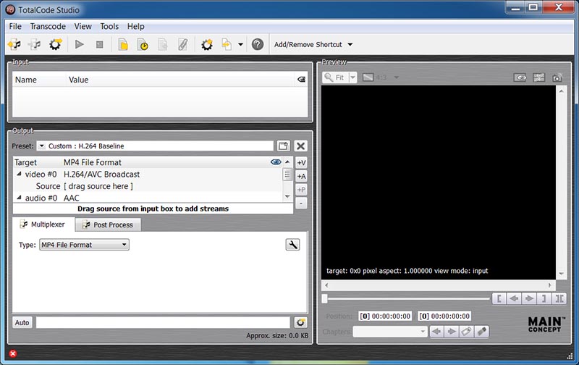
Task: Expand the Add/Remove Shortcut dropdown
Action: click(350, 45)
